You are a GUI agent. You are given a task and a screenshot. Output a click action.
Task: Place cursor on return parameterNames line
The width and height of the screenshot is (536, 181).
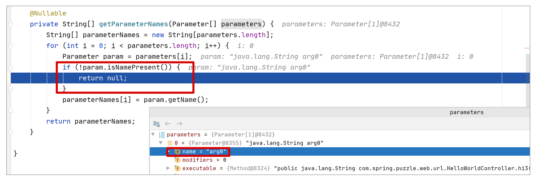[91, 122]
